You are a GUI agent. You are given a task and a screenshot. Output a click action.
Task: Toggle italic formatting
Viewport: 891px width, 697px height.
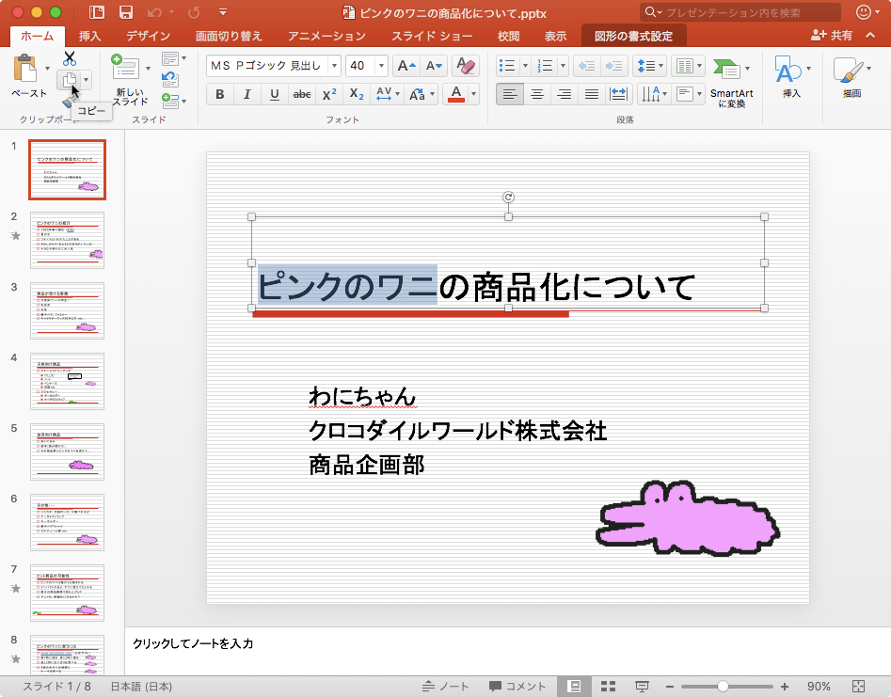pyautogui.click(x=247, y=91)
